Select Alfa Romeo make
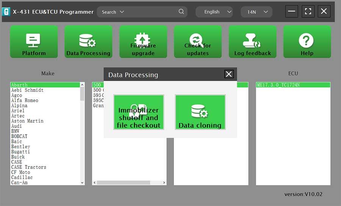The image size is (341, 206). point(45,100)
